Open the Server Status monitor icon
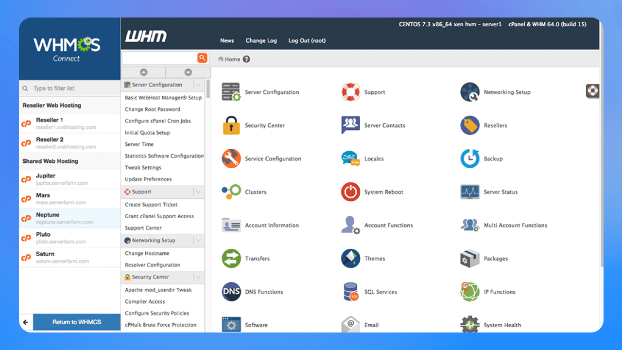This screenshot has height=350, width=622. coord(470,192)
